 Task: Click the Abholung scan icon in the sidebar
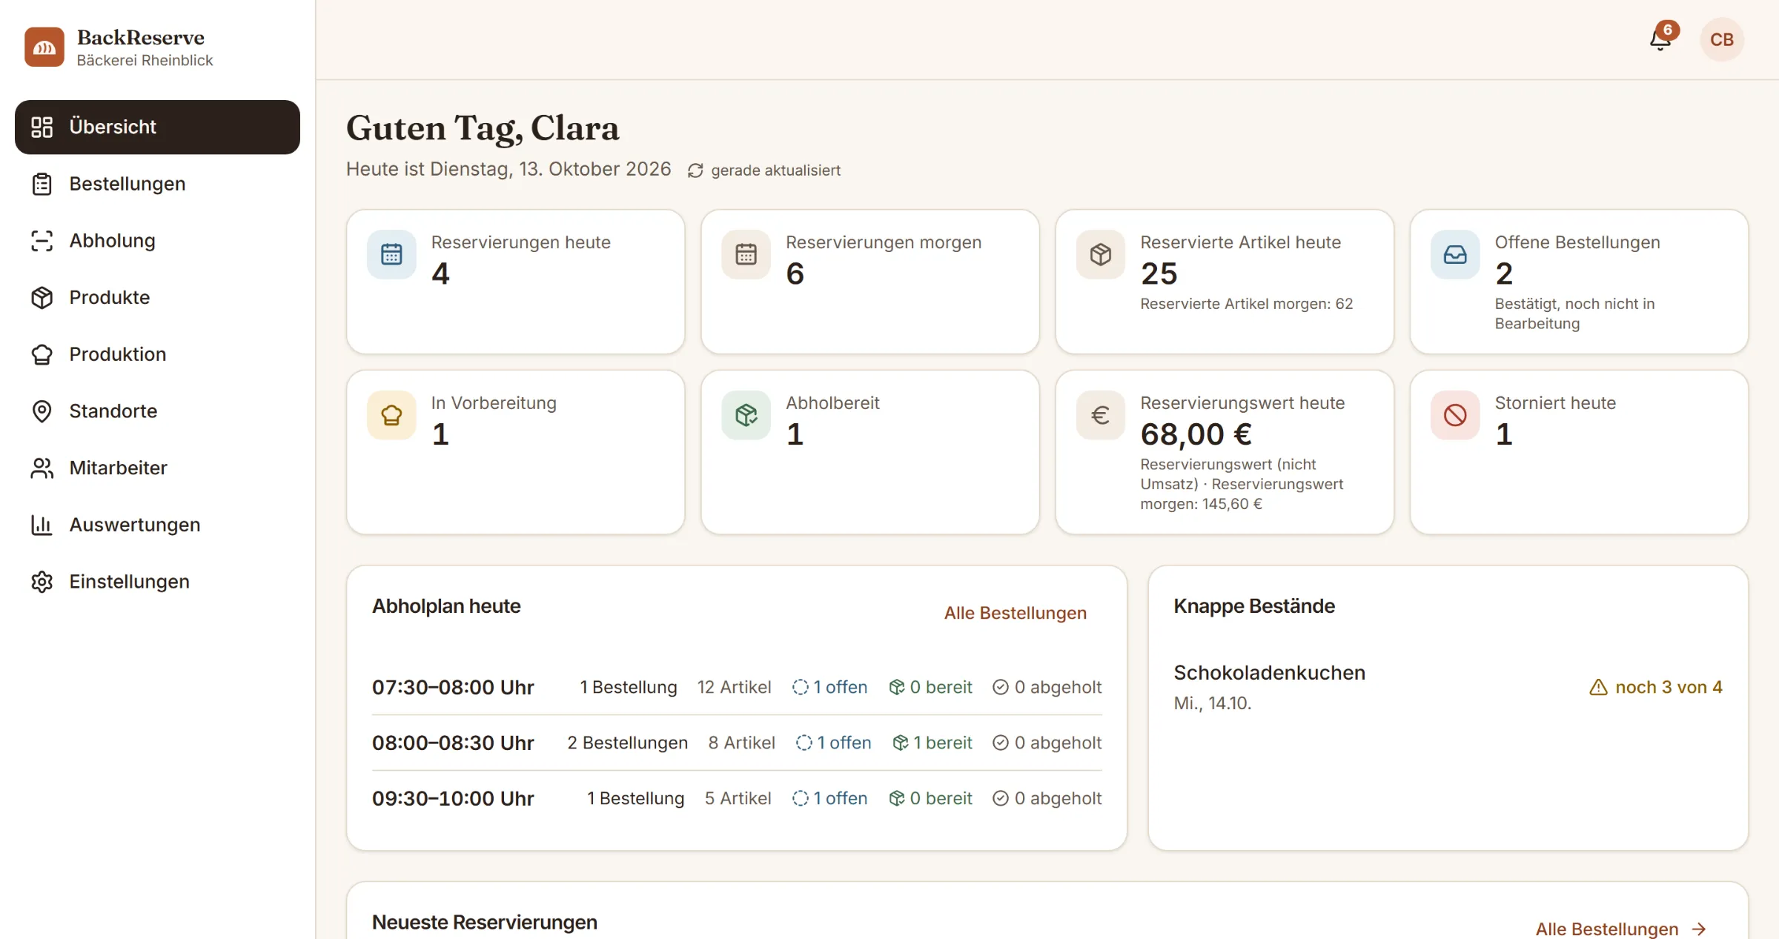pos(42,241)
